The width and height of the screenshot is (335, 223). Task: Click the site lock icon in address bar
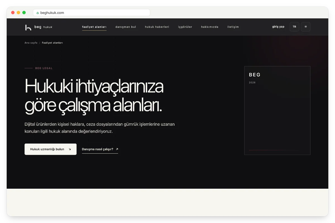pyautogui.click(x=38, y=13)
